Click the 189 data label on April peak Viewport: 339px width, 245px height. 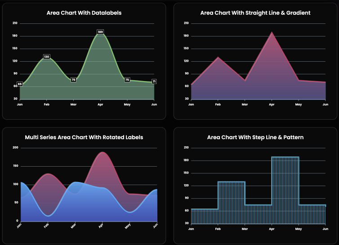point(100,32)
